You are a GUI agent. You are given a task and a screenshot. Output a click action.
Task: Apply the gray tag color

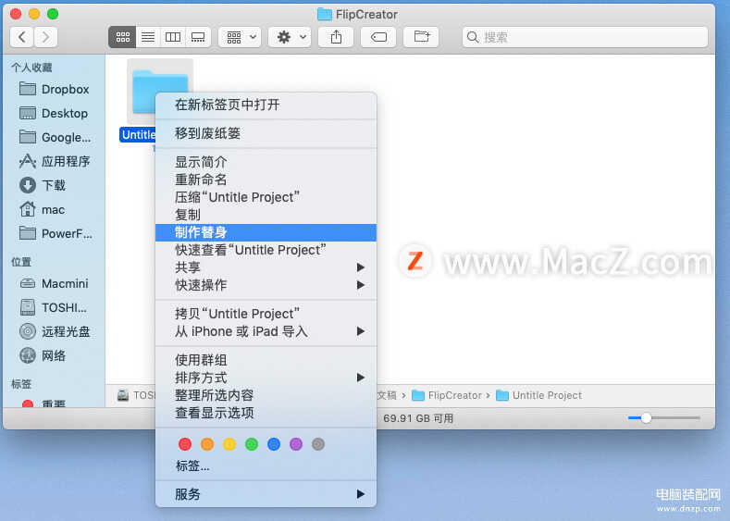click(x=318, y=444)
